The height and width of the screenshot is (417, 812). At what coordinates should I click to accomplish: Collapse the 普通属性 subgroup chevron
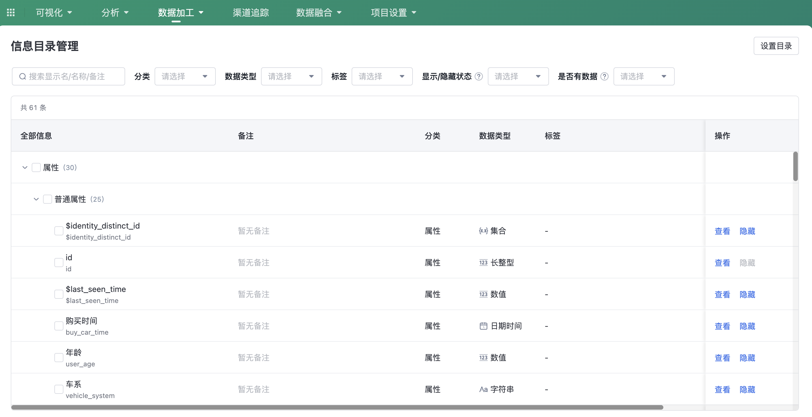point(36,199)
